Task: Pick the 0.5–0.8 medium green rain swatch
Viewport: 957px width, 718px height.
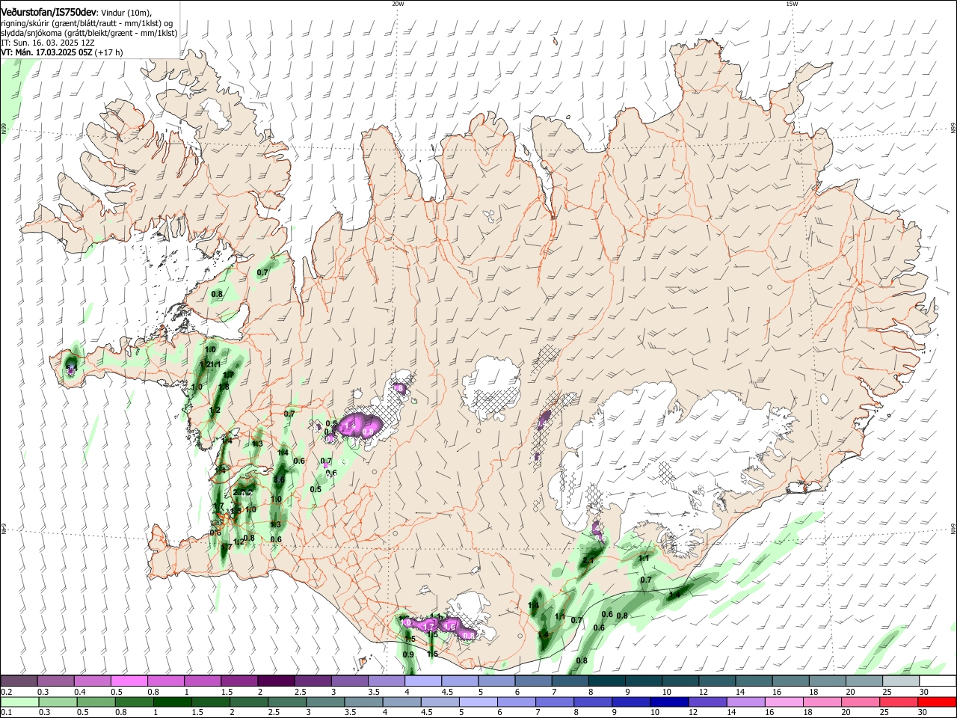Action: tap(96, 702)
